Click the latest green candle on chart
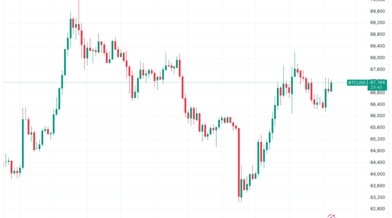 [x=332, y=87]
